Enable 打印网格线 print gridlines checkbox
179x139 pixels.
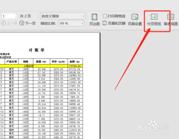coord(105,16)
